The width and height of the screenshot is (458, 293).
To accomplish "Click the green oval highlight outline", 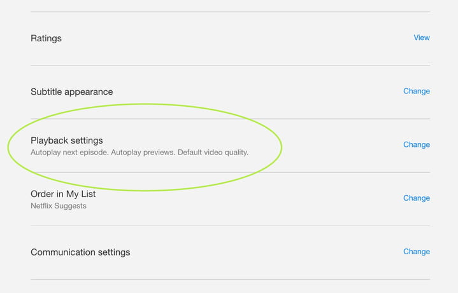I will [x=8, y=147].
